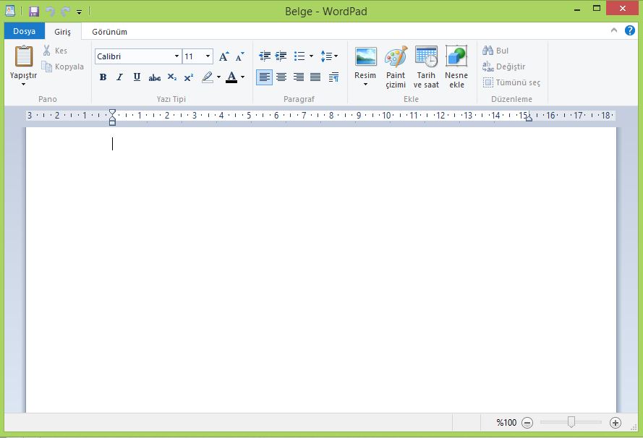Viewport: 643px width, 438px height.
Task: Open the Dosya file menu
Action: [x=24, y=31]
